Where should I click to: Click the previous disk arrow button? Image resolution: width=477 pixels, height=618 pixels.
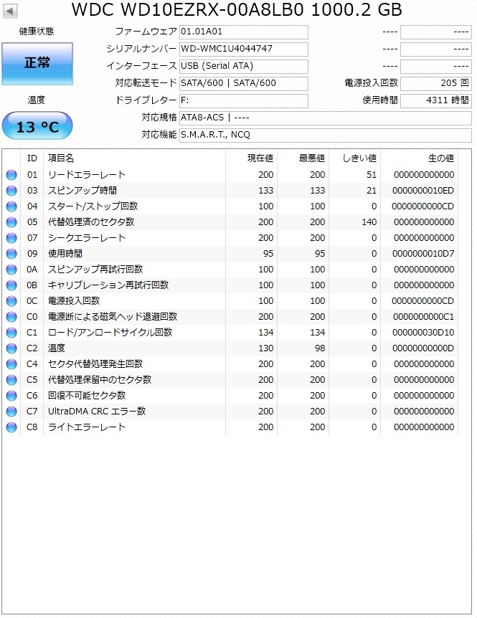pos(10,11)
